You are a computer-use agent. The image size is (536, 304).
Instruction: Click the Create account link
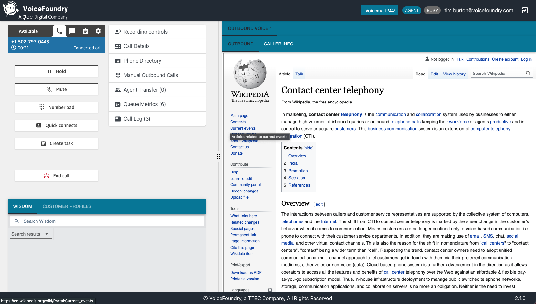505,59
